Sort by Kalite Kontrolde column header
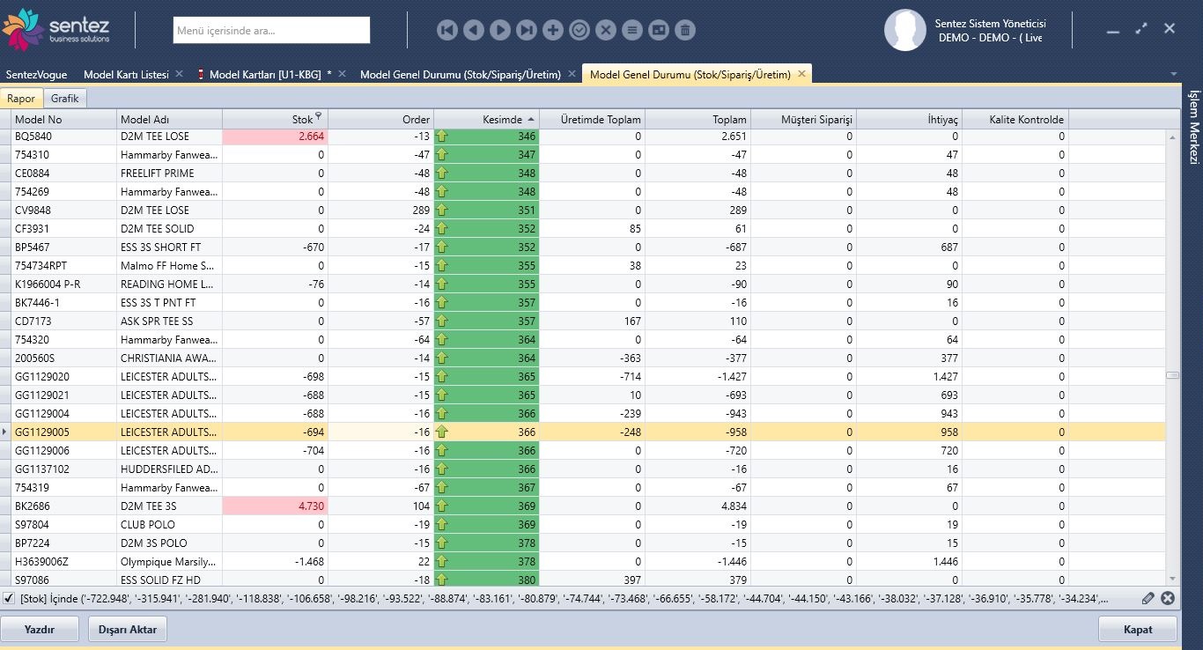 (1015, 119)
